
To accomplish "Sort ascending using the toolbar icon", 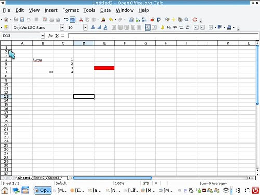I will coord(138,20).
